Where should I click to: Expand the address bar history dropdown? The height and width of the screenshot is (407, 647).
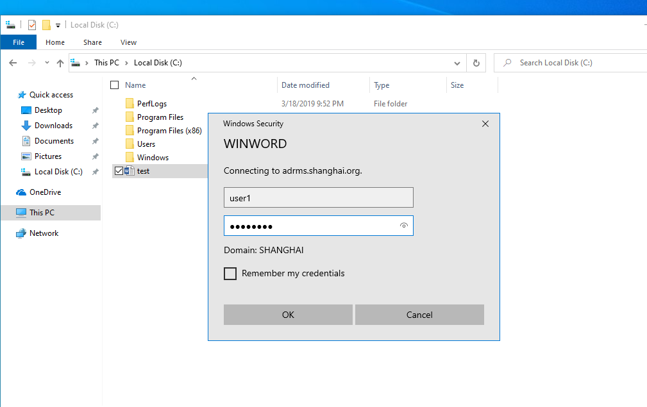[457, 63]
